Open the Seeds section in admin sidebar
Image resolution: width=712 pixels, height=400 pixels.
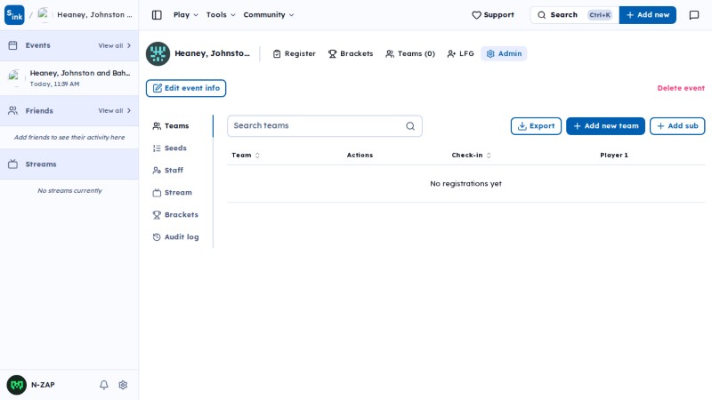170,148
